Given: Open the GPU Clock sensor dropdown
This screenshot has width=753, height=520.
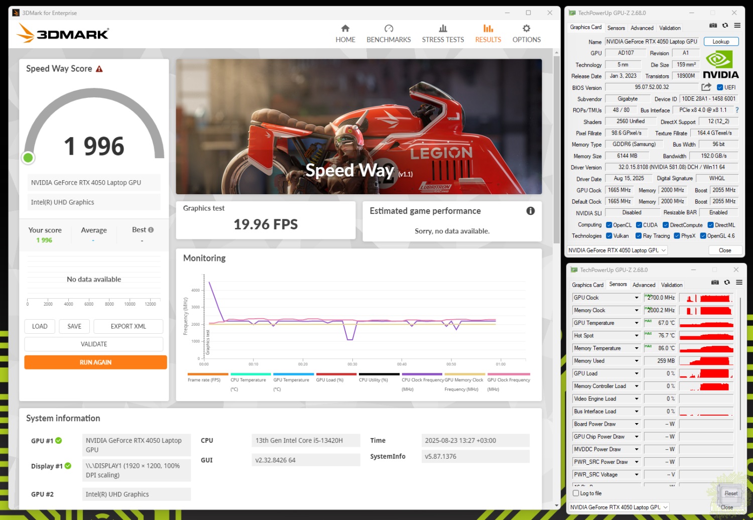Looking at the screenshot, I should [x=637, y=298].
